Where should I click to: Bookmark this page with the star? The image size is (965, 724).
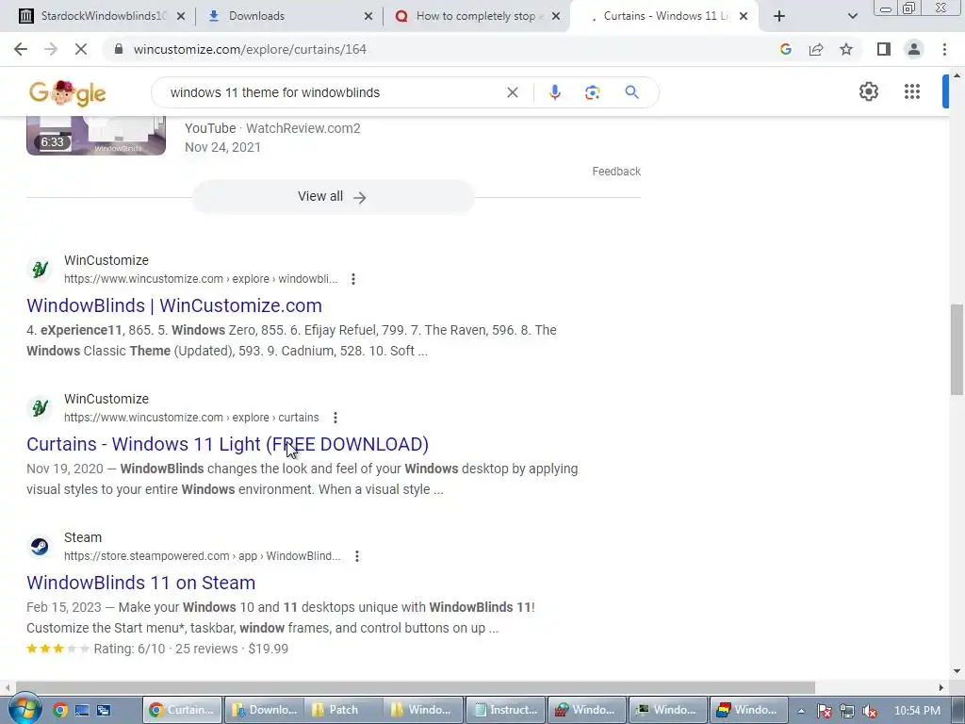(x=846, y=49)
